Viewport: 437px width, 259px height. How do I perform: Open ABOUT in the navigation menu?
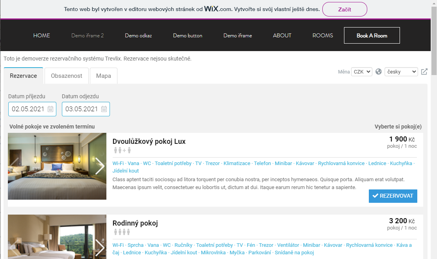point(282,36)
